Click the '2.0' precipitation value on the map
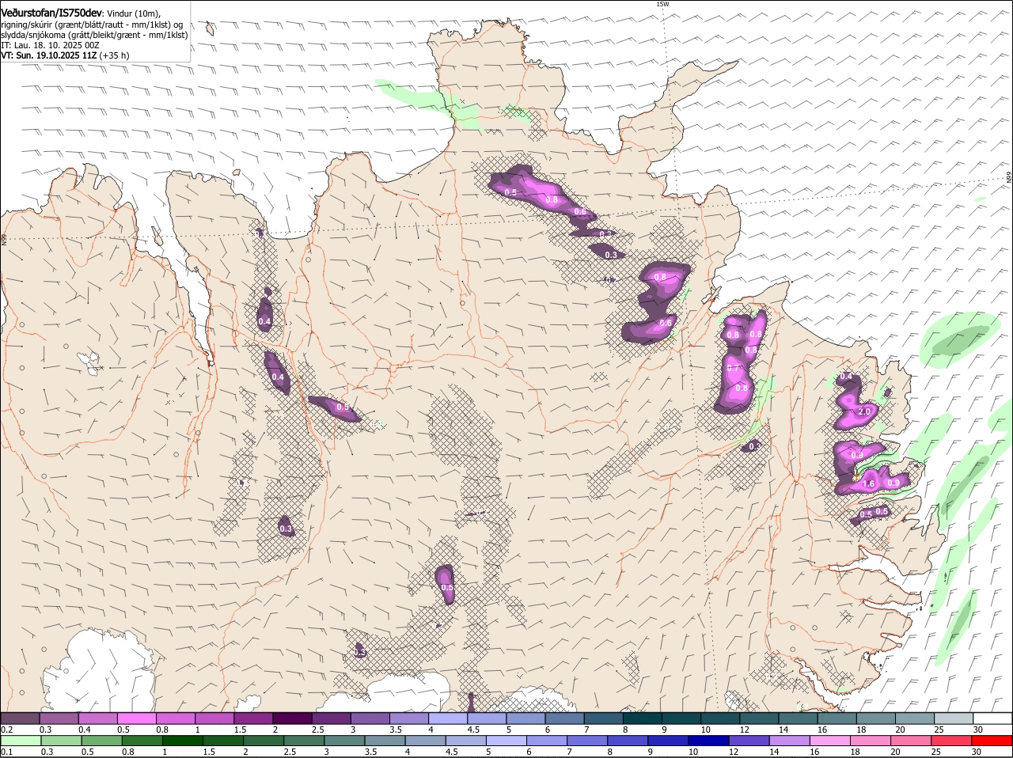 click(864, 412)
